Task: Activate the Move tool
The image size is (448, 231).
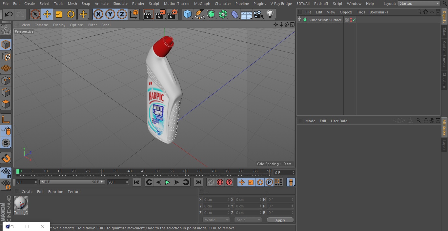Action: (47, 14)
